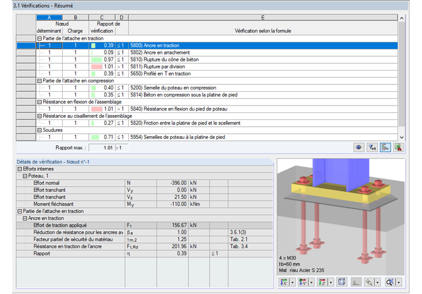
Task: Click 'Effort tranchant' Vz value 21.50
Action: tap(173, 197)
